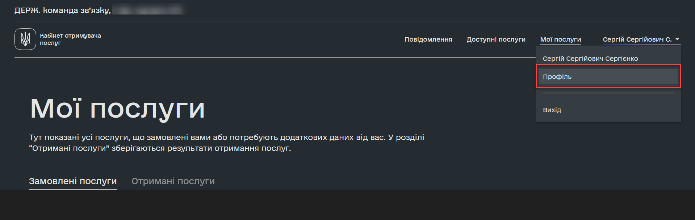
Task: Click the divider line above Вихід
Action: click(608, 93)
